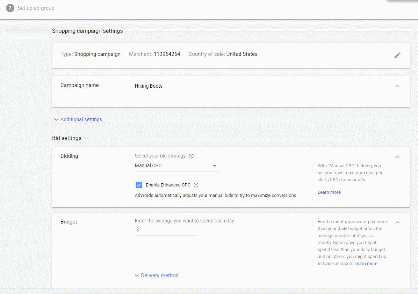Select the Set up ad group step
The image size is (418, 294).
[36, 8]
